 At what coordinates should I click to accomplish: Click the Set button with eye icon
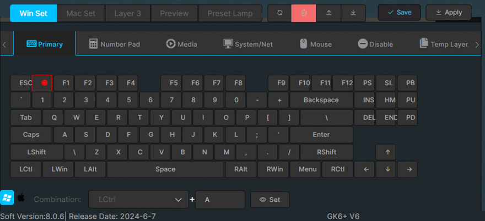coord(270,200)
